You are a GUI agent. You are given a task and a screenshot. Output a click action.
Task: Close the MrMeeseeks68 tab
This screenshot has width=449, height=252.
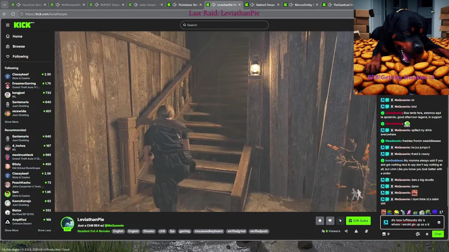[x=84, y=5]
